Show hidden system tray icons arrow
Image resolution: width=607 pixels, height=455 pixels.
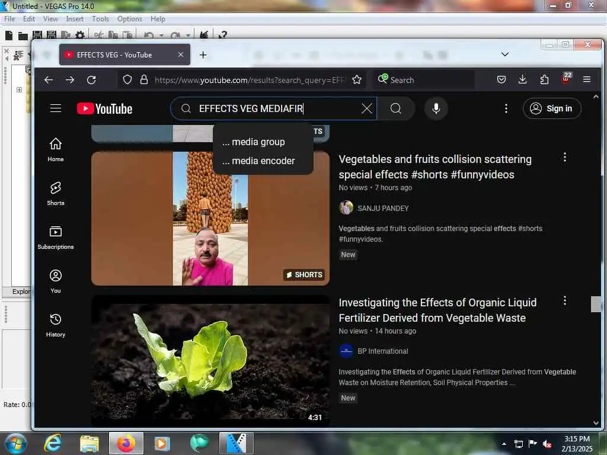[x=504, y=444]
